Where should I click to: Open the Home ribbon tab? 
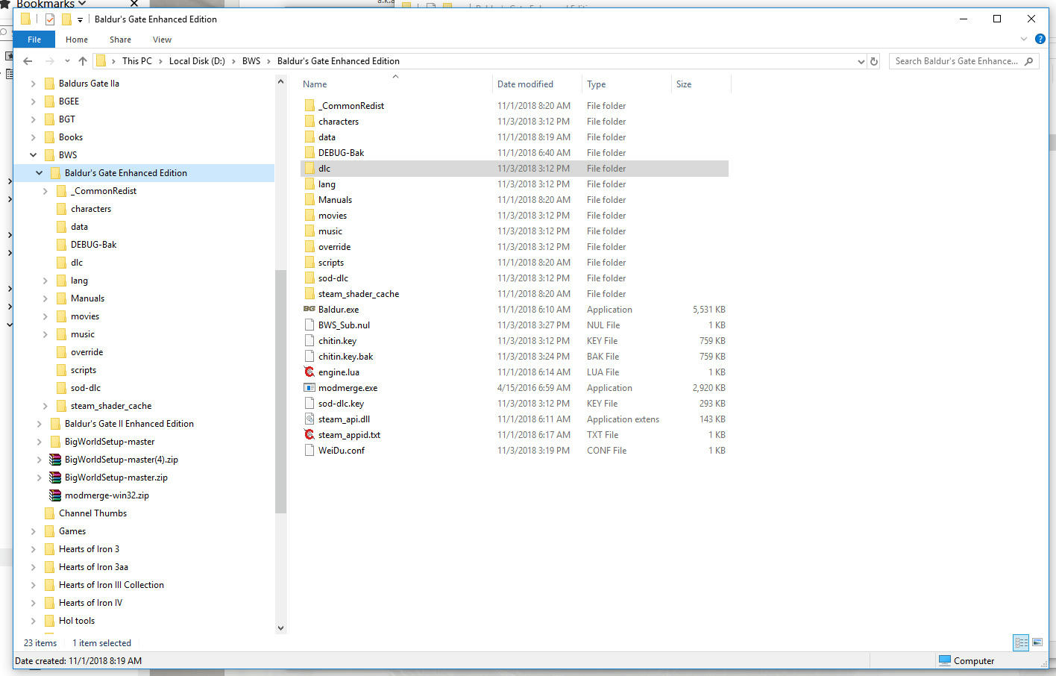pos(77,40)
